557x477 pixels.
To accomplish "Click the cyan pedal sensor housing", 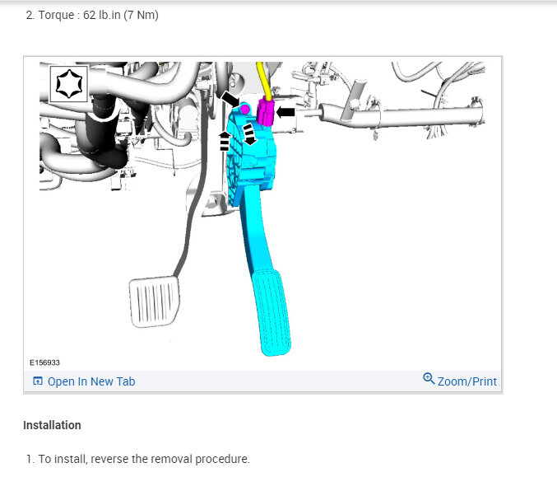I will (x=252, y=157).
